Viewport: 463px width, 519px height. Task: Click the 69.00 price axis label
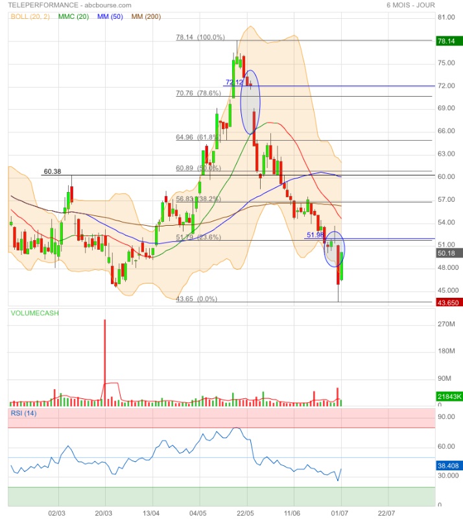tap(446, 108)
